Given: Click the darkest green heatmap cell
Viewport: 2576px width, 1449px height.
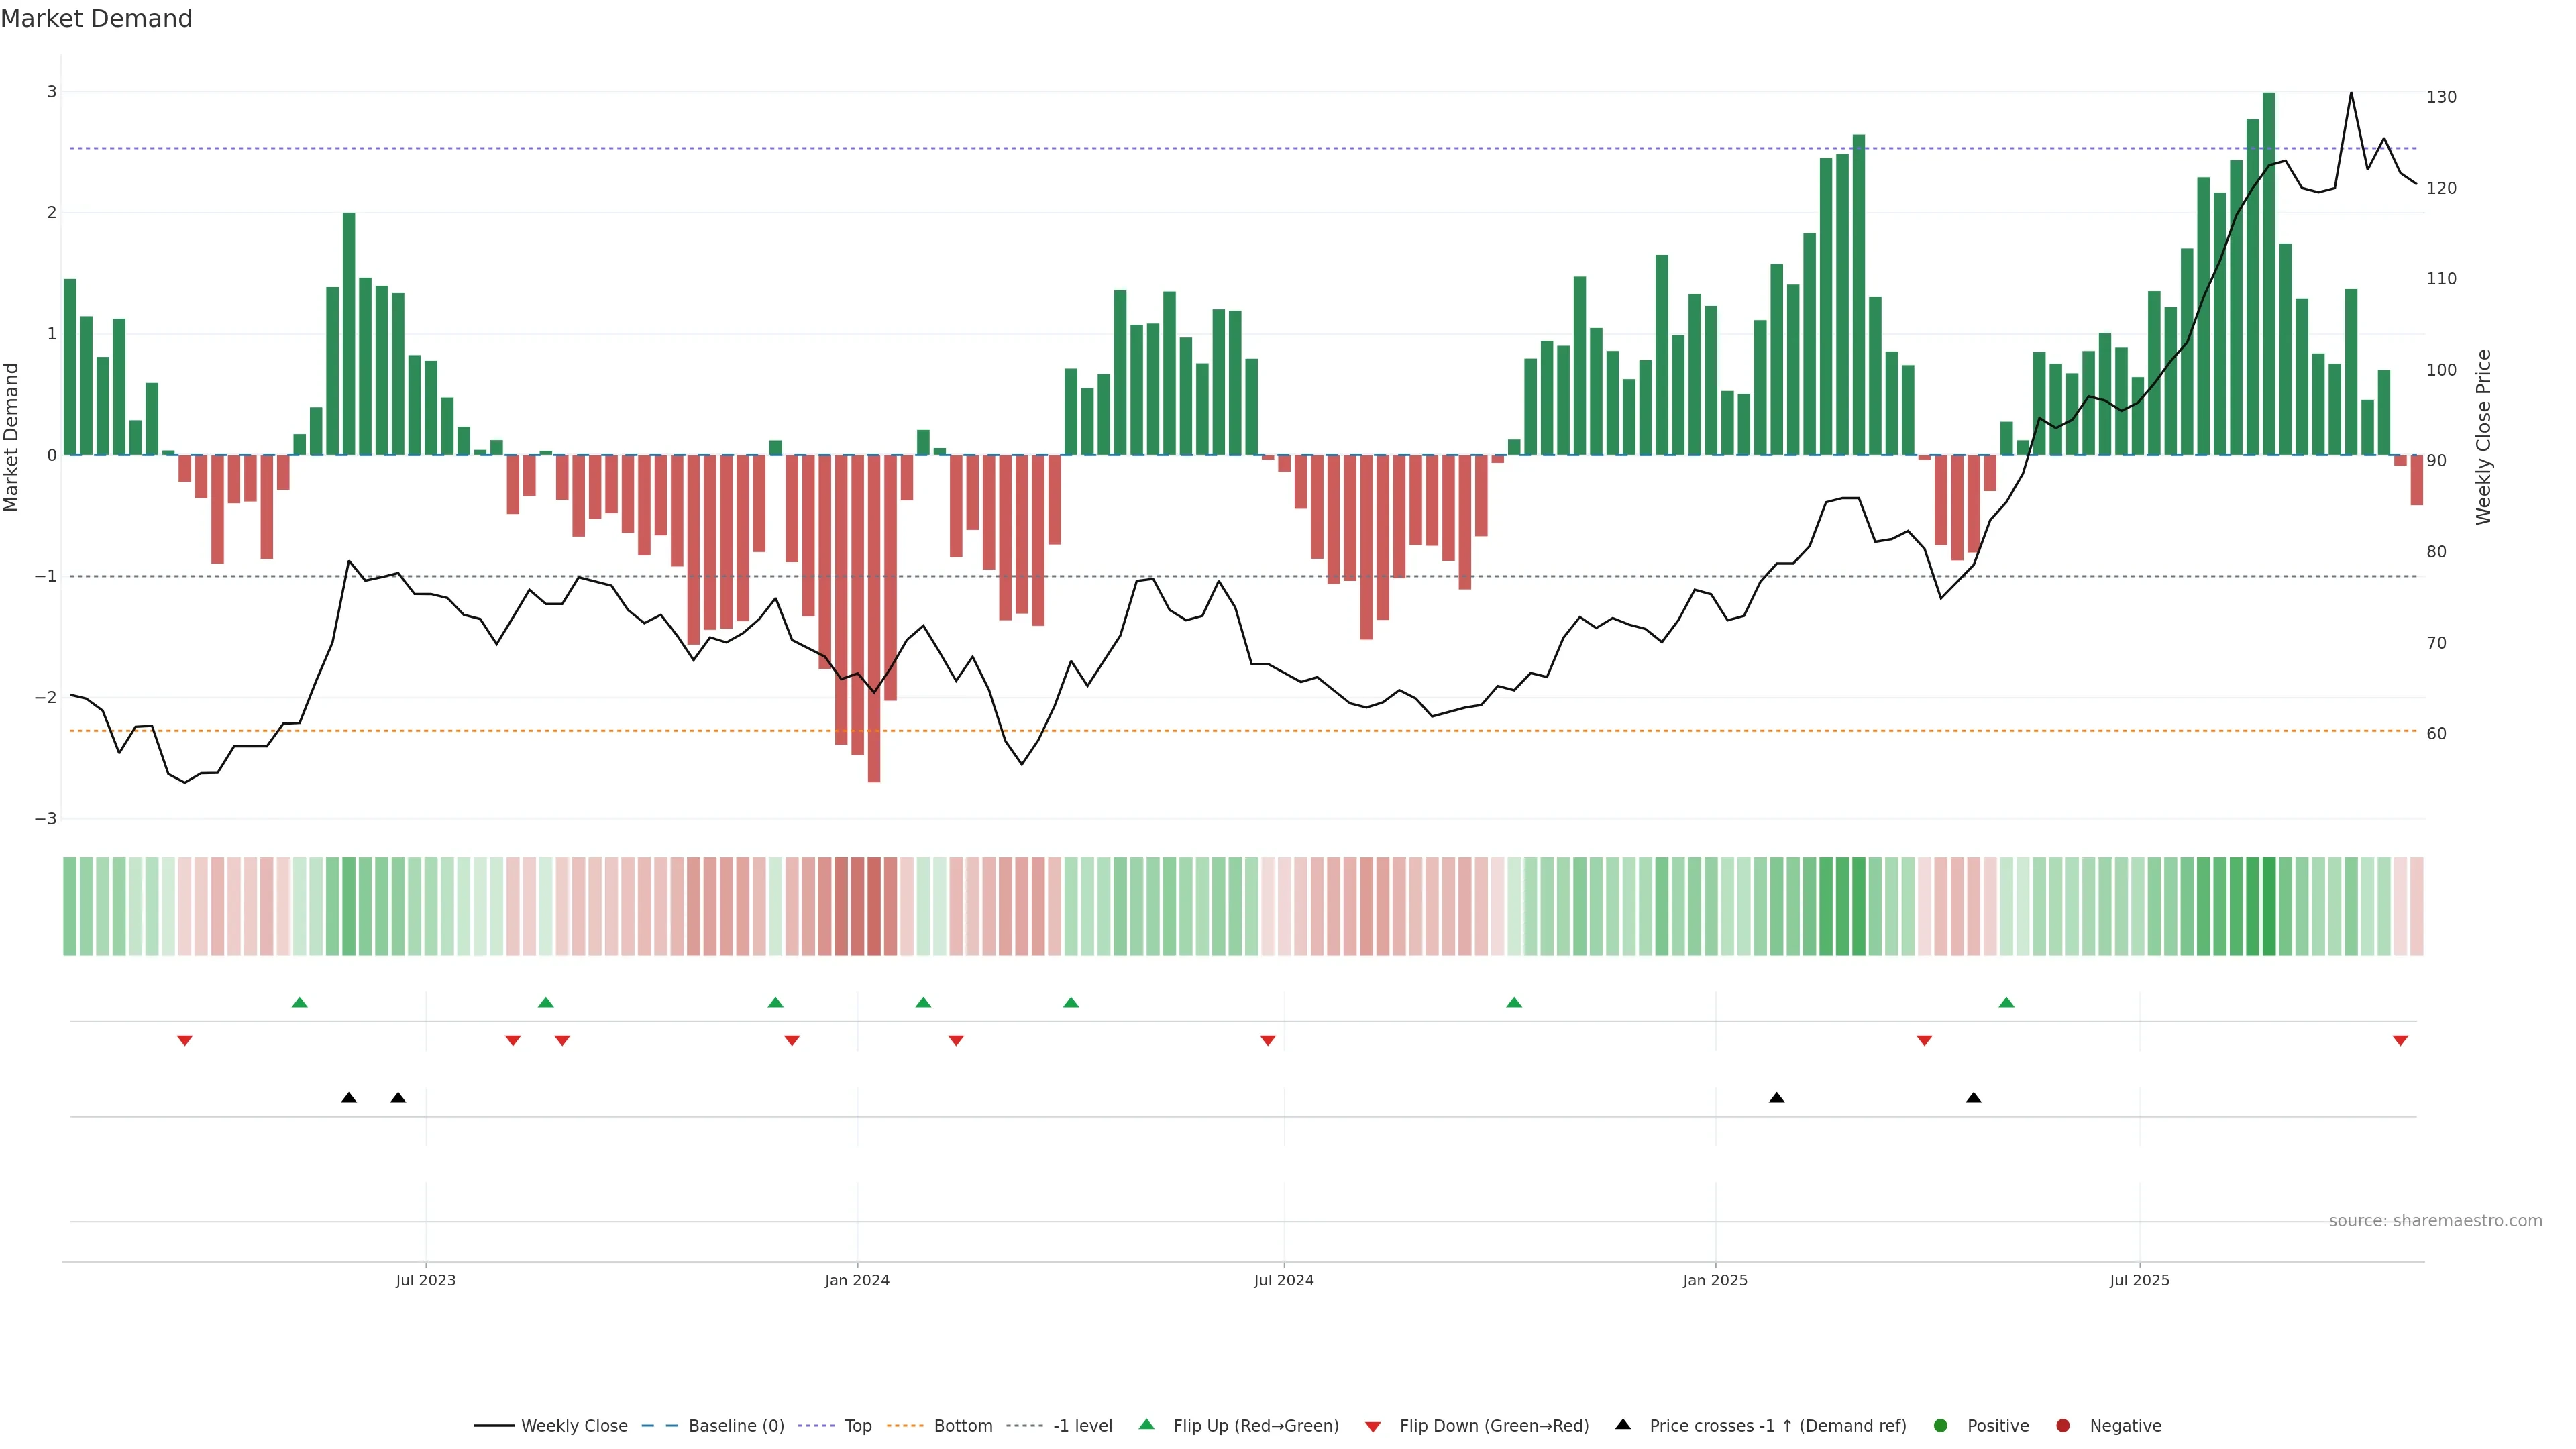Looking at the screenshot, I should pos(2269,906).
